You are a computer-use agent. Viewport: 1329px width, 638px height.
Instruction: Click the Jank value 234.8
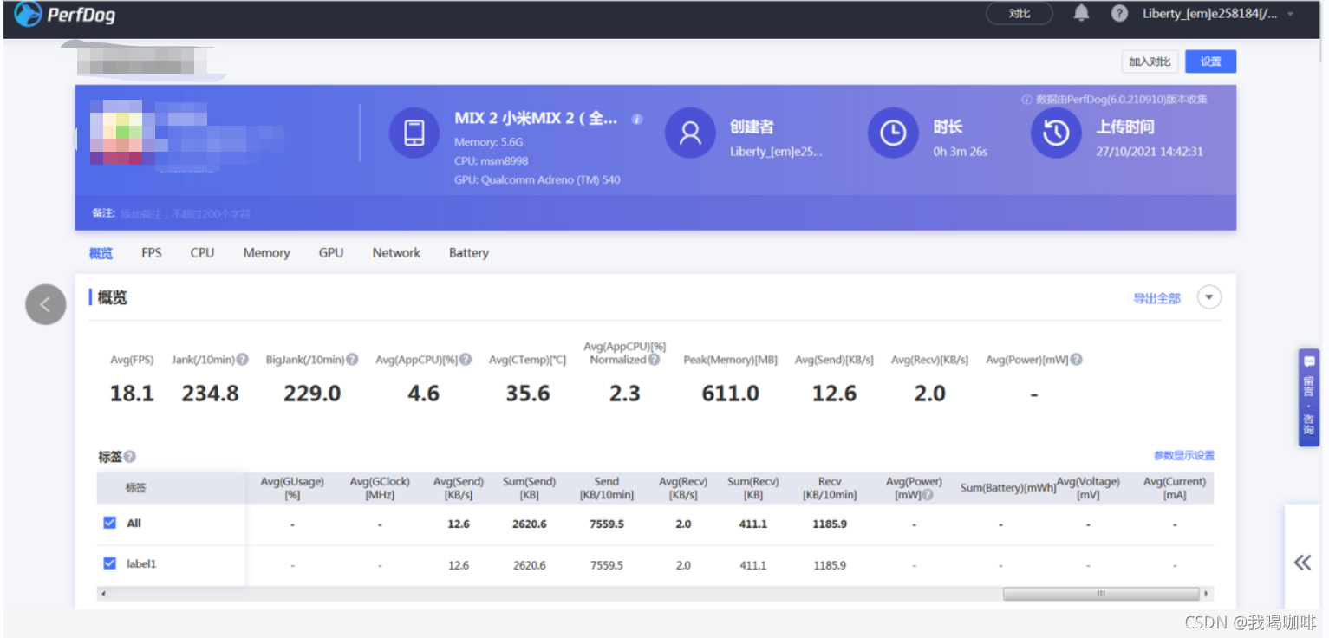pyautogui.click(x=210, y=394)
